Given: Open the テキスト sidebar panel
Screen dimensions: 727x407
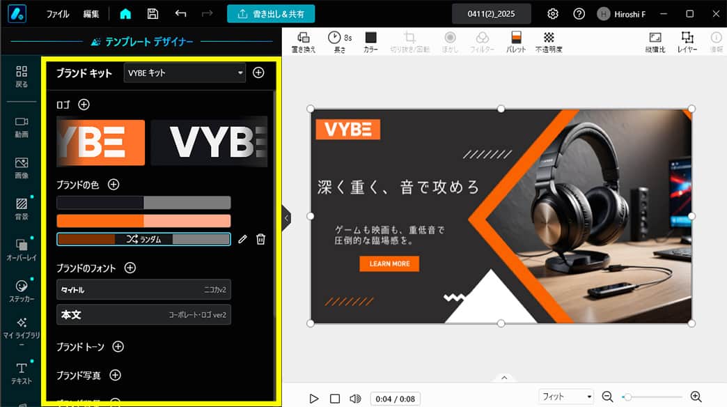Looking at the screenshot, I should coord(22,374).
